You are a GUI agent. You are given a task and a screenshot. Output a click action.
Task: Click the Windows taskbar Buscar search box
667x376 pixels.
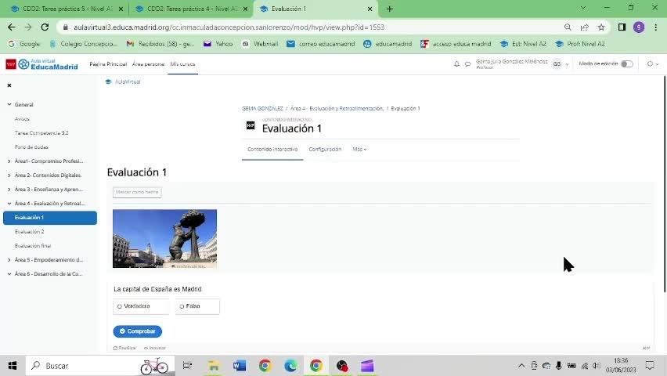[x=100, y=366]
